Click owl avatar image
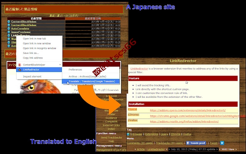246x154 pixels. click(x=40, y=86)
